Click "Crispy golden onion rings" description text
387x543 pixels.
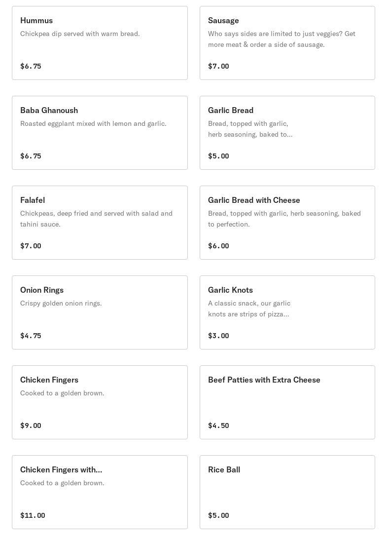(x=61, y=303)
